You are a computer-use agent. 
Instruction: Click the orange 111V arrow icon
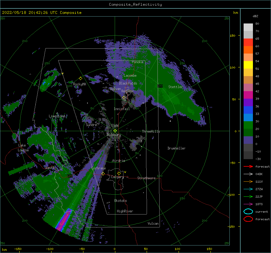(248, 181)
